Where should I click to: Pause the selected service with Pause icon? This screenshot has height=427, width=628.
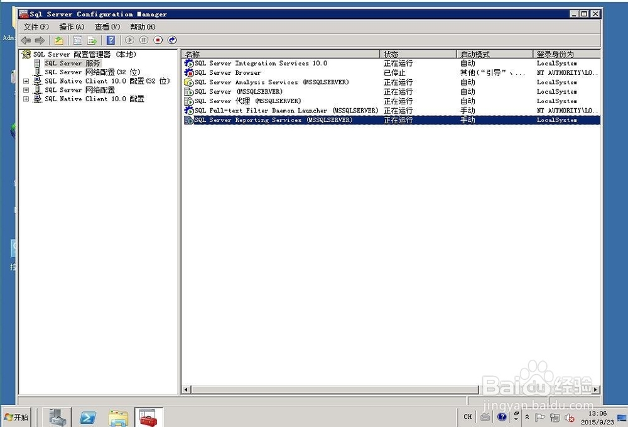pos(144,40)
